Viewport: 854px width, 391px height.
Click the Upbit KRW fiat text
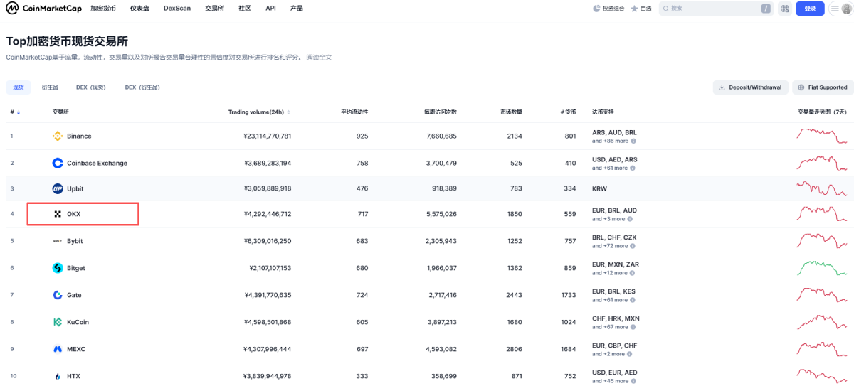pos(599,188)
